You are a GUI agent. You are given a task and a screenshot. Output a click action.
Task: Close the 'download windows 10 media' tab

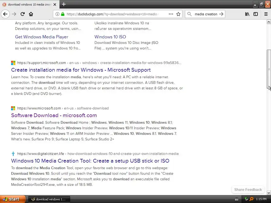[x=55, y=4]
